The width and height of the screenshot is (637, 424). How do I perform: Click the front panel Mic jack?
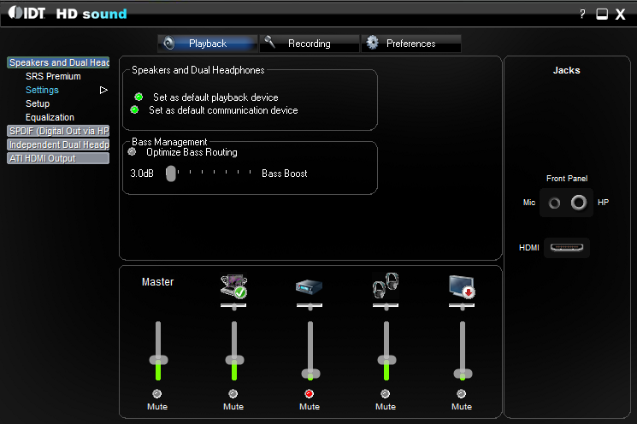click(x=554, y=203)
